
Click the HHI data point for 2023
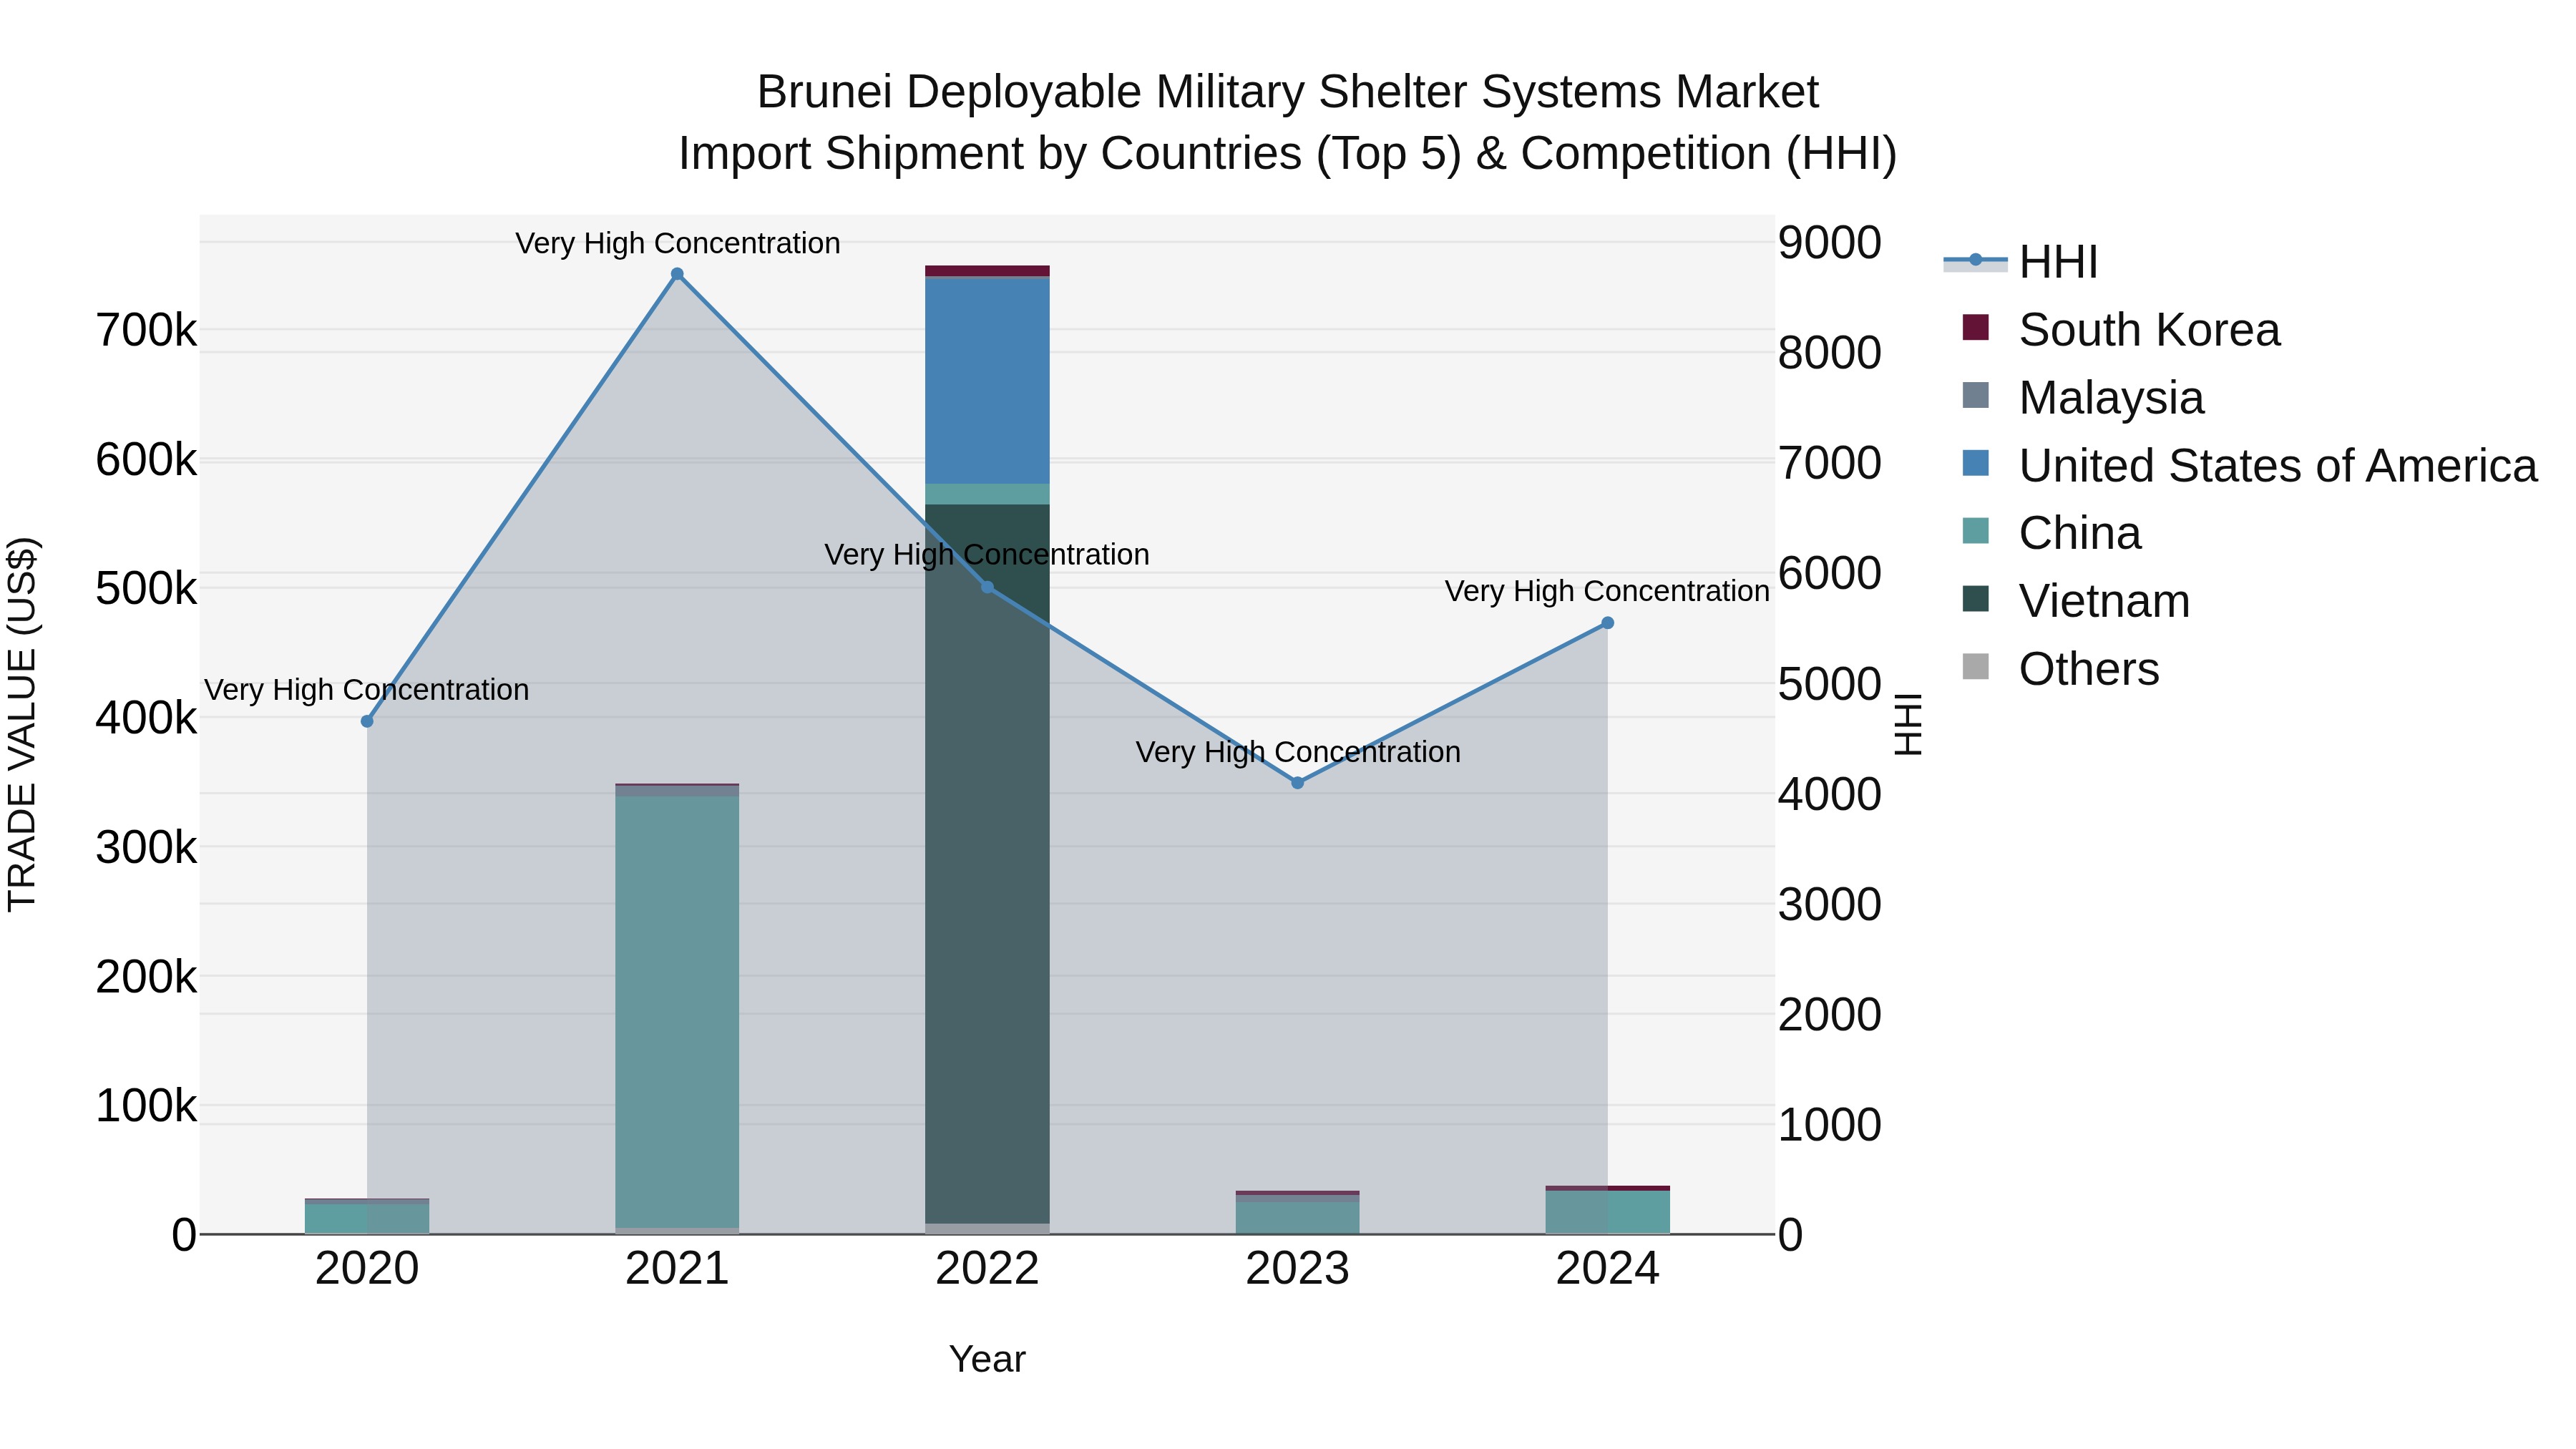pos(1297,783)
